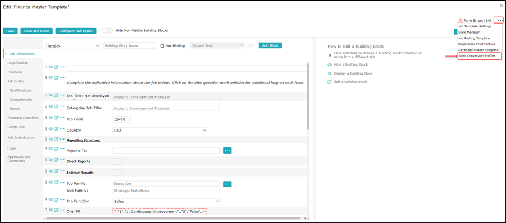The width and height of the screenshot is (506, 223).
Task: Toggle Hide Non-Visible Building Blocks switch
Action: click(x=107, y=31)
